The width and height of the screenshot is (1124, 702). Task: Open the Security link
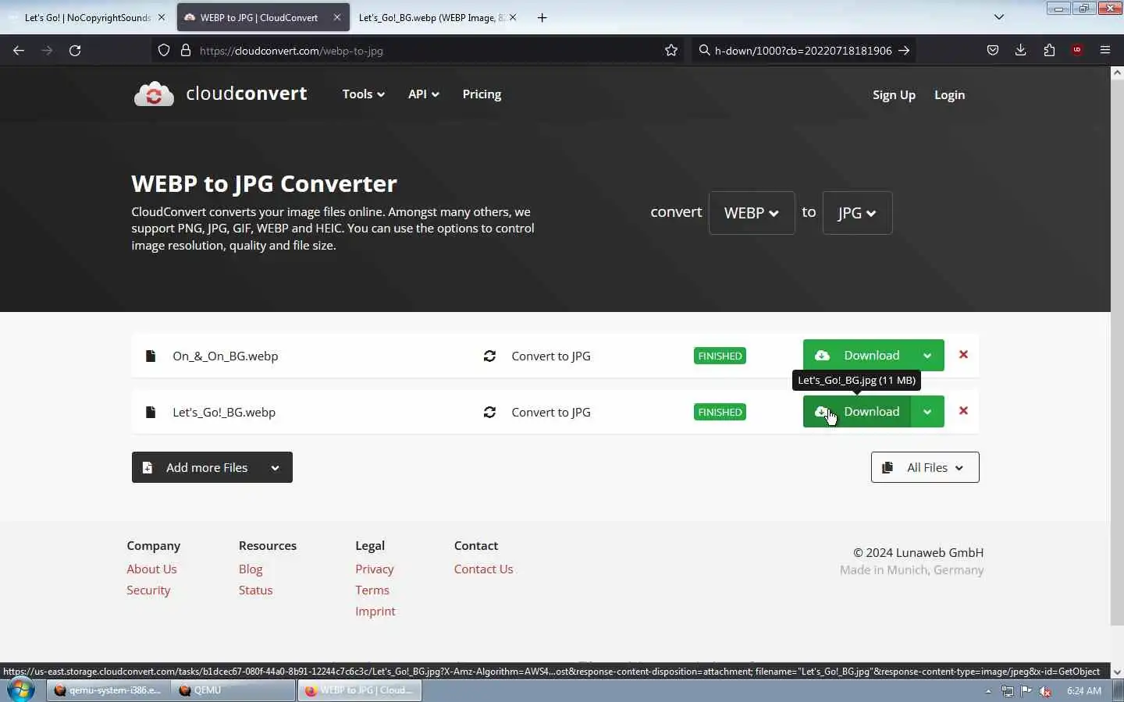click(x=148, y=590)
